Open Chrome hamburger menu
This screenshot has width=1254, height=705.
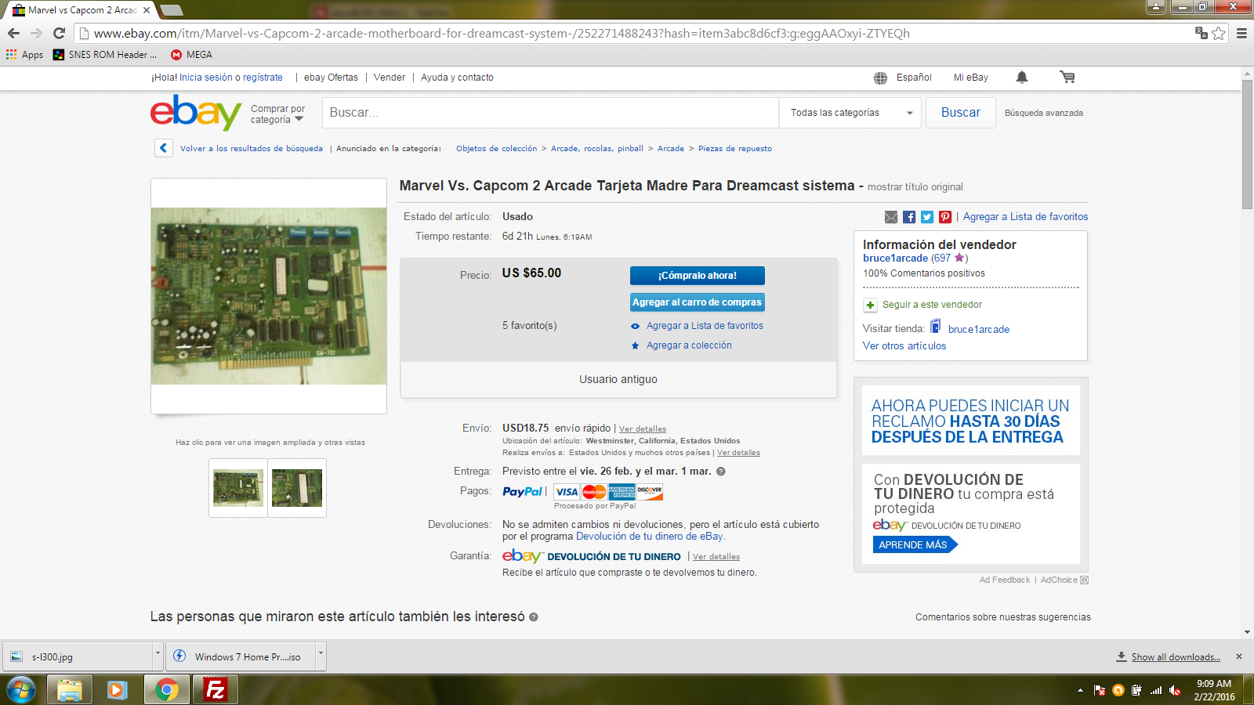[1241, 33]
